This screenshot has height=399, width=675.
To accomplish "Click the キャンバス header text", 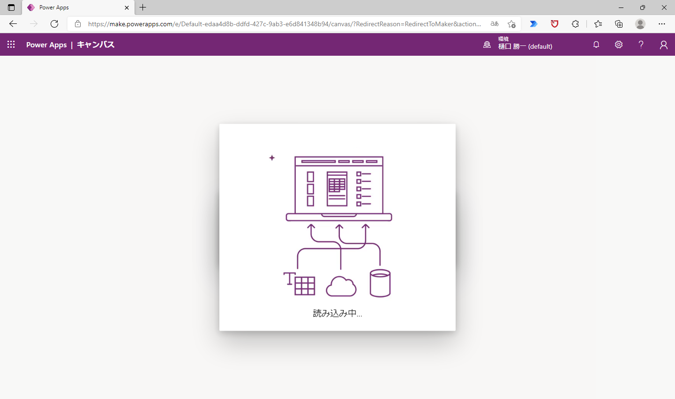I will [96, 44].
